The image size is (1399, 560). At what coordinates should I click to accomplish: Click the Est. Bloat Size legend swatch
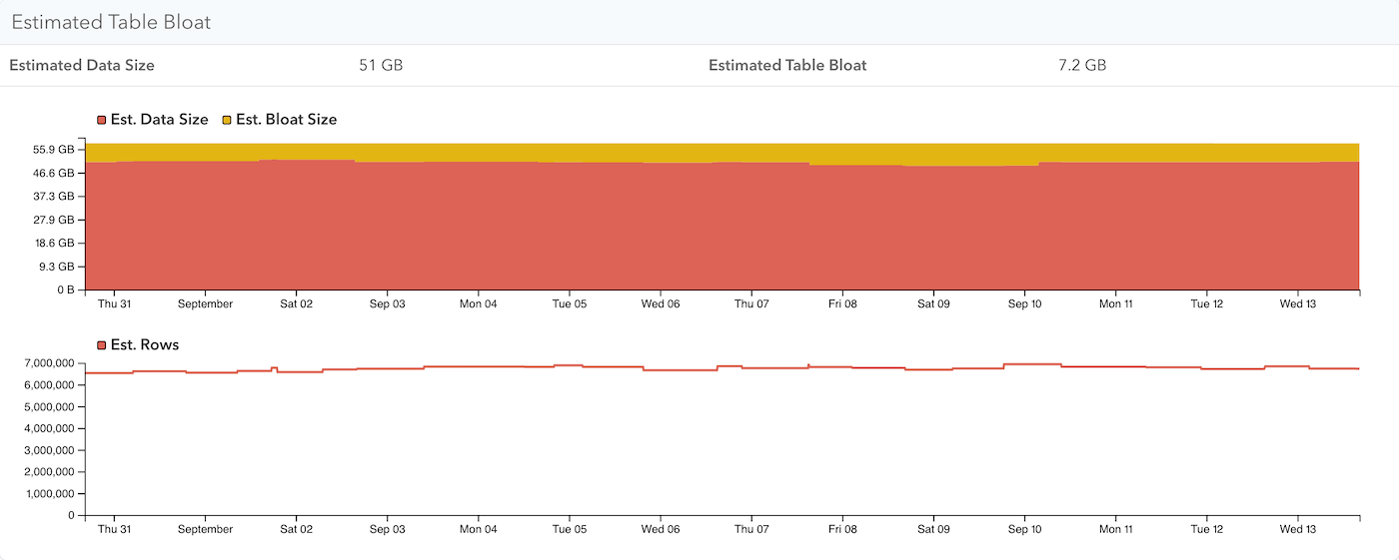point(227,120)
